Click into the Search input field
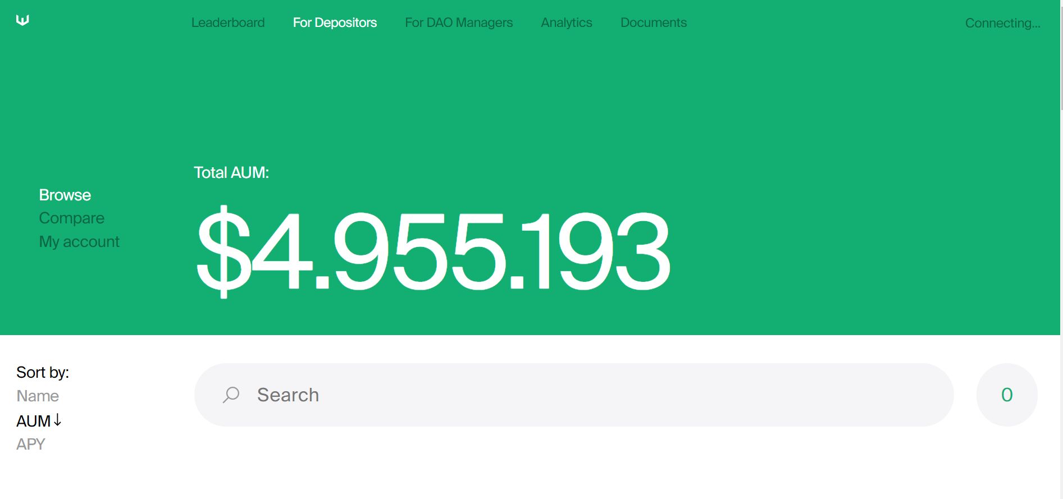Image resolution: width=1063 pixels, height=499 pixels. pos(574,395)
